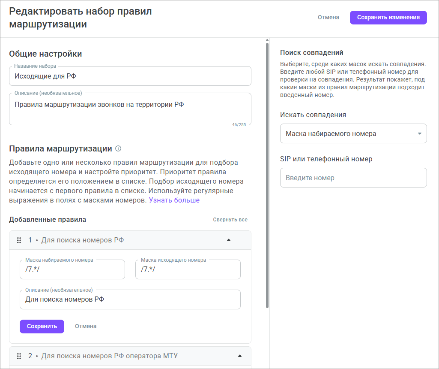The height and width of the screenshot is (369, 439).
Task: Click the info icon next to Правила маршрутизации
Action: point(119,148)
